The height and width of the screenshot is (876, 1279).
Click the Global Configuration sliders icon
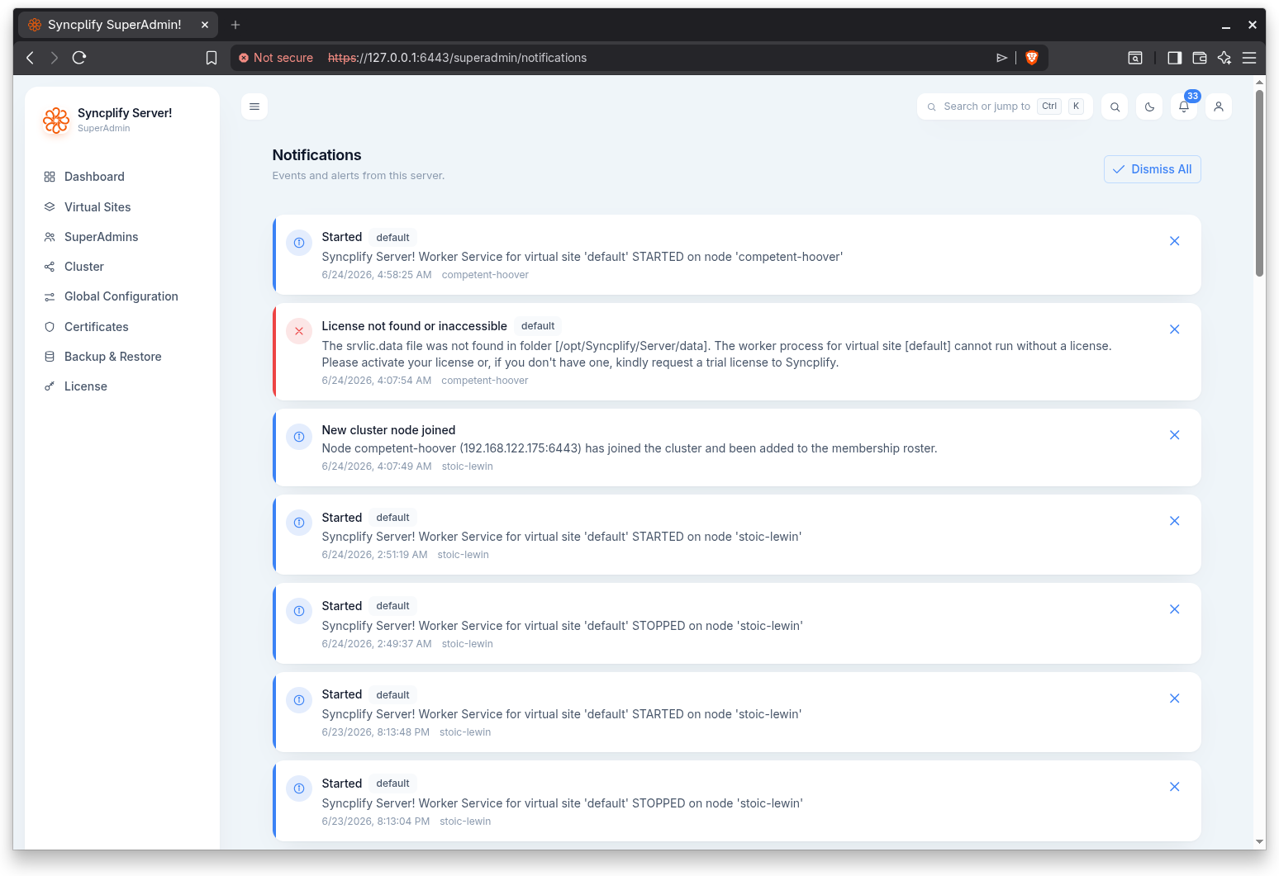coord(50,296)
